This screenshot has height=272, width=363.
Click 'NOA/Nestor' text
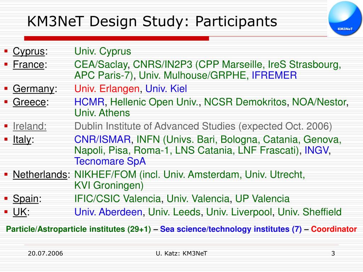coord(319,102)
